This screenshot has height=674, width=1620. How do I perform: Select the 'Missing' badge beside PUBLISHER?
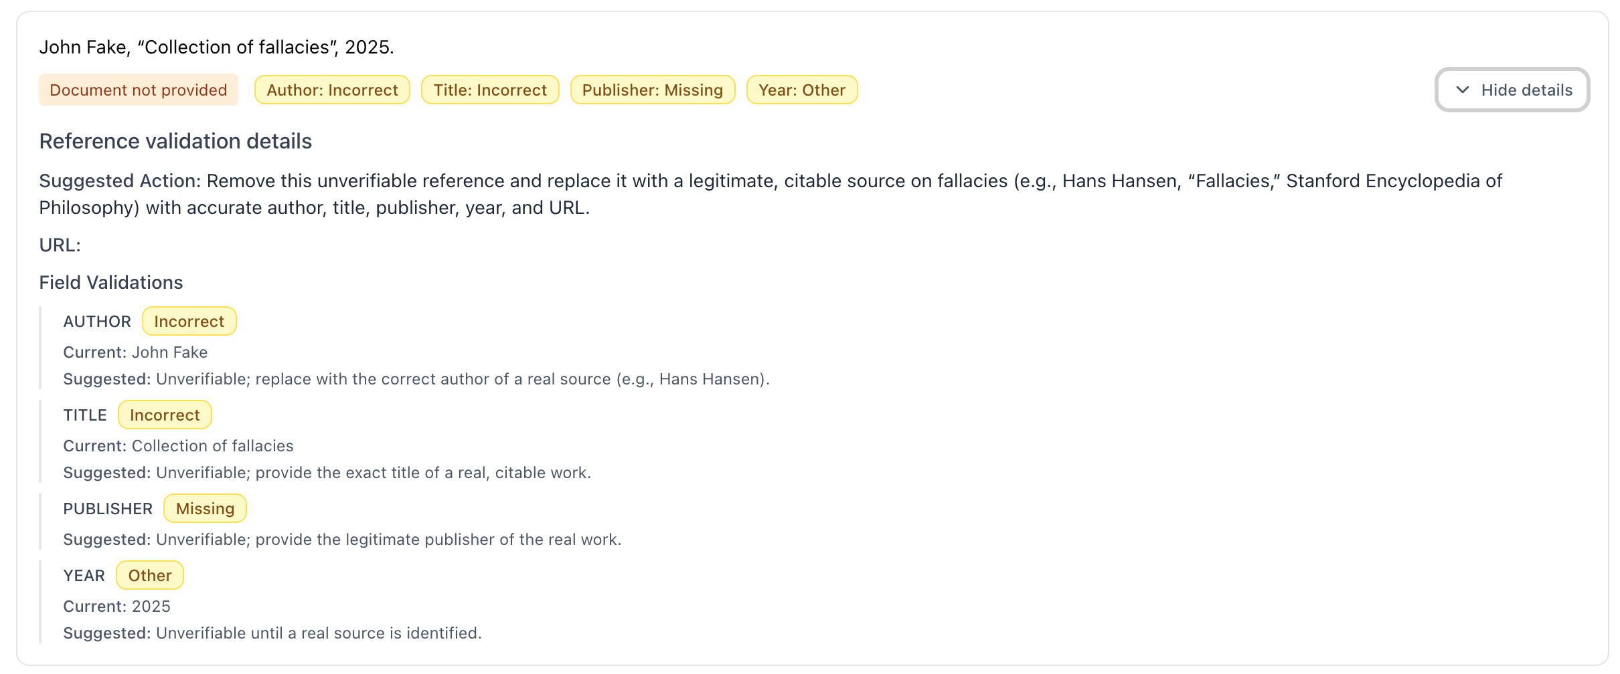coord(205,508)
